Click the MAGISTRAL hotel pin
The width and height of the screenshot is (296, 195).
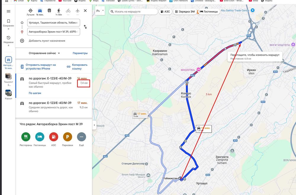[198, 70]
